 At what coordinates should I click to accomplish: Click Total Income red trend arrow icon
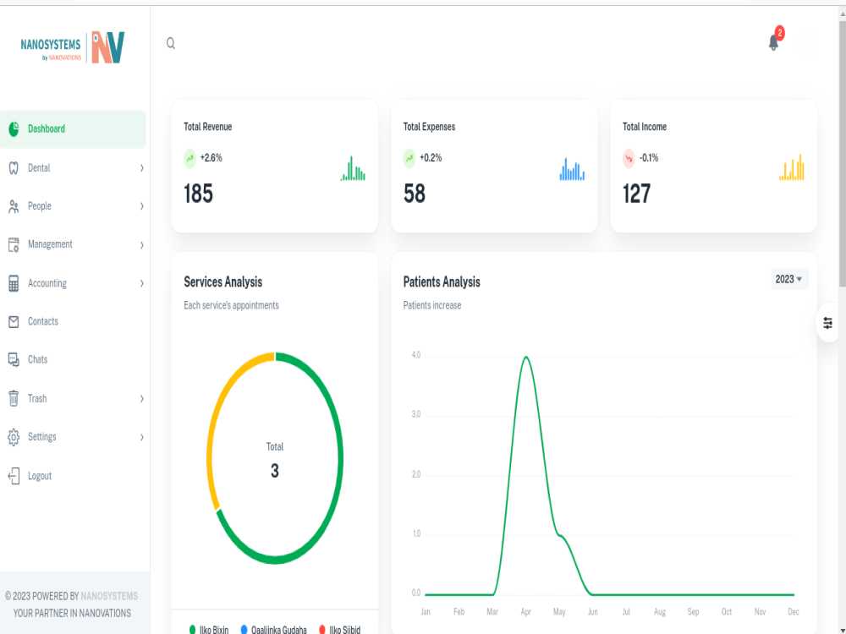(629, 159)
